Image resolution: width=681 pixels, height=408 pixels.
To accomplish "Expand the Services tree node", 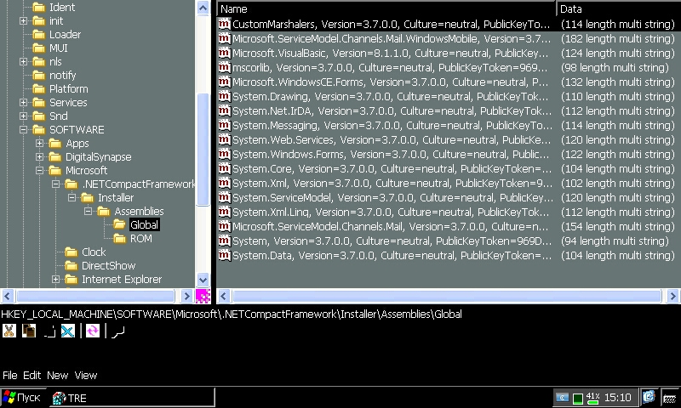I will click(x=24, y=102).
